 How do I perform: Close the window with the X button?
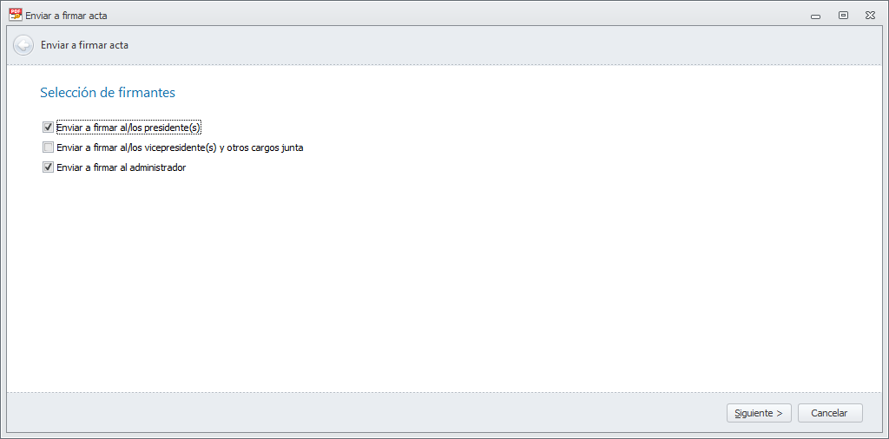870,16
